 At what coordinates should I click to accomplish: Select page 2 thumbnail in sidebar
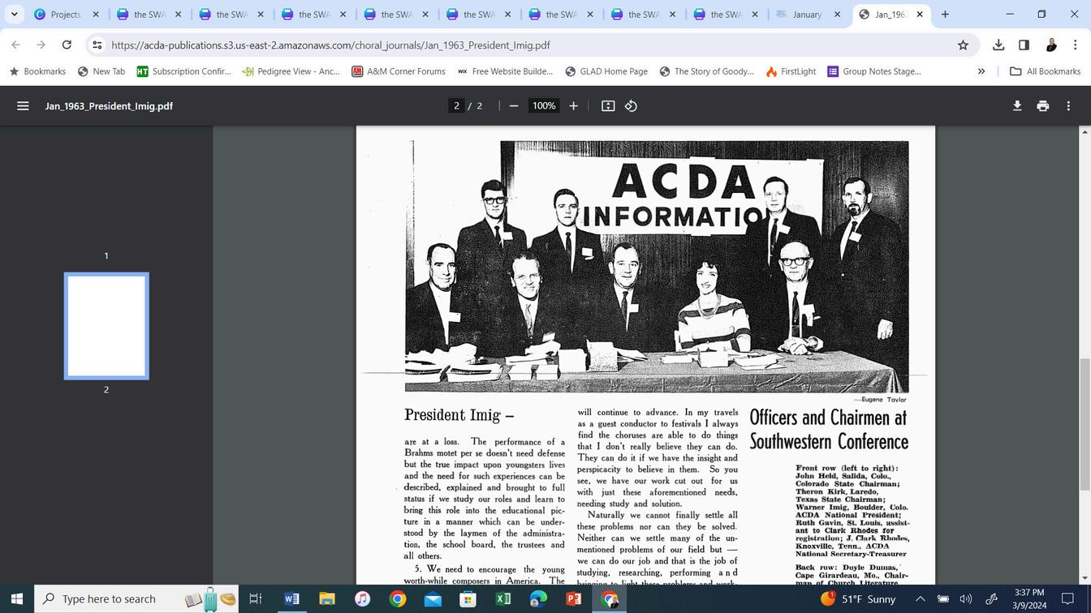(x=106, y=326)
